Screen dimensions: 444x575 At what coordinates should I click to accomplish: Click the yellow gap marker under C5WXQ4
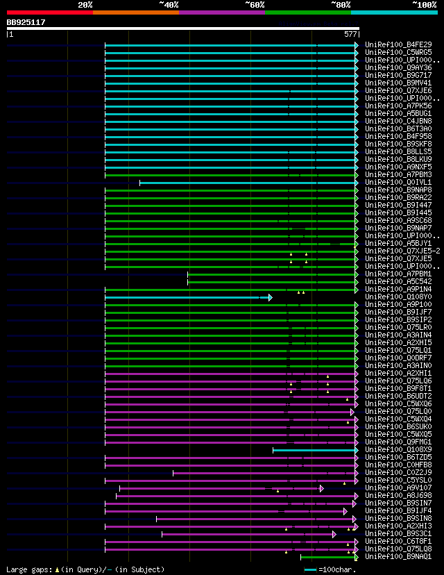348,422
